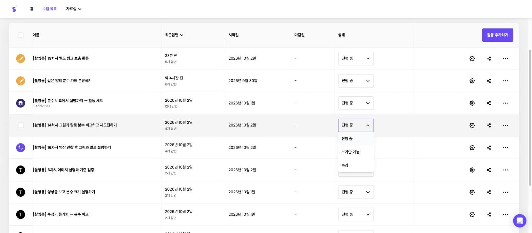Open more options for 16차시 영상 관찰 후 row
Viewport: 532px width, 233px height.
pyautogui.click(x=506, y=148)
